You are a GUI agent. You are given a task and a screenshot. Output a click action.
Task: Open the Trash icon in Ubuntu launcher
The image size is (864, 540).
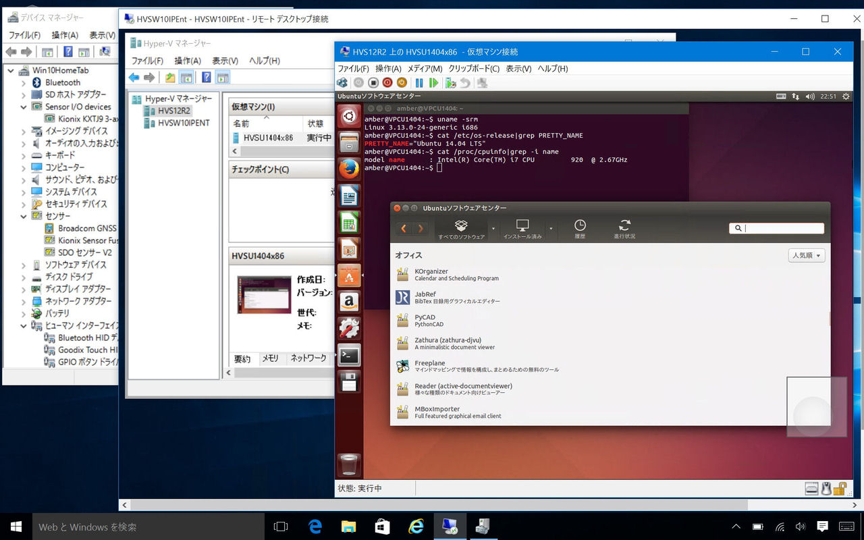[x=349, y=465]
